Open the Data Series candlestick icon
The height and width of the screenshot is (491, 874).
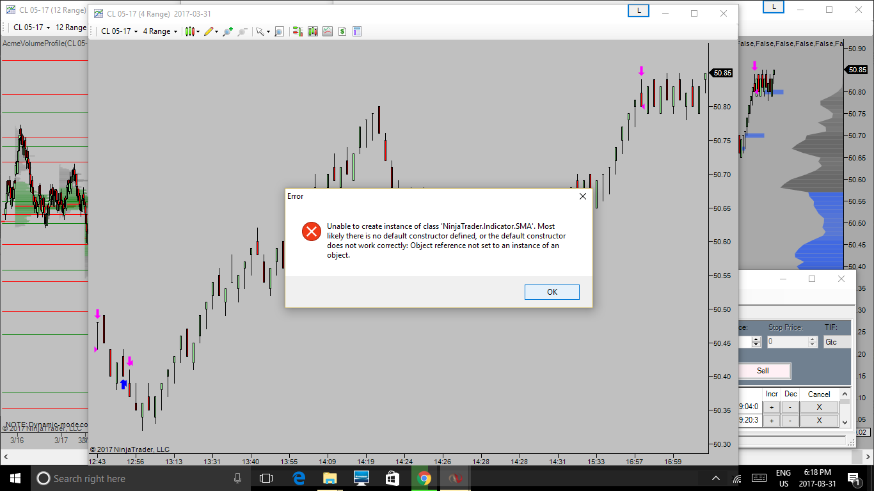click(313, 31)
